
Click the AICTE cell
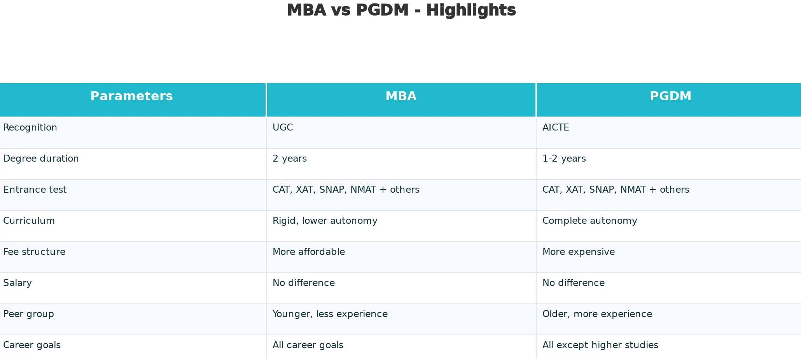click(x=556, y=128)
